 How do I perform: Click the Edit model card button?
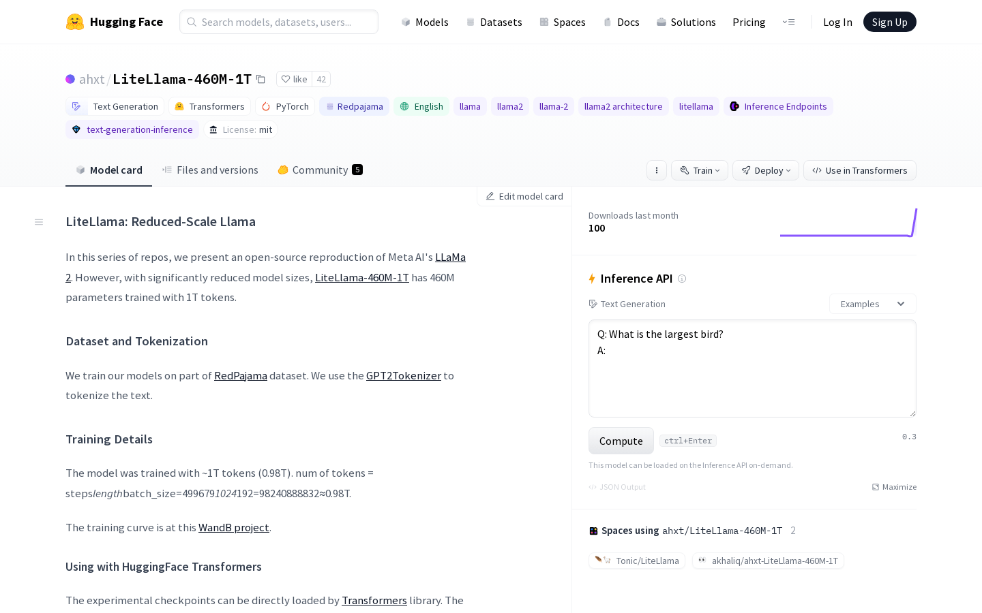[x=524, y=196]
